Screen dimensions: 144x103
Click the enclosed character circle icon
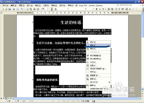[127, 9]
